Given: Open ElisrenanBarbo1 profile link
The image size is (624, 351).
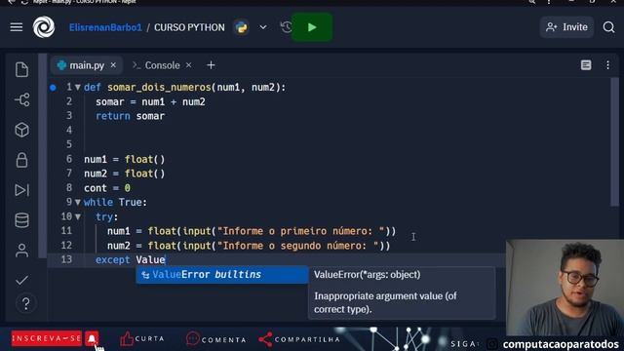Looking at the screenshot, I should click(x=105, y=27).
